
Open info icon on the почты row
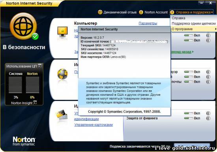pyautogui.click(x=208, y=82)
